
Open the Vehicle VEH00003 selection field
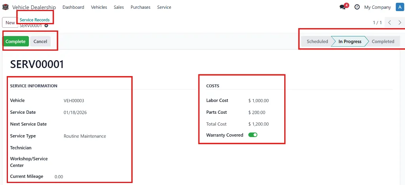[95, 101]
